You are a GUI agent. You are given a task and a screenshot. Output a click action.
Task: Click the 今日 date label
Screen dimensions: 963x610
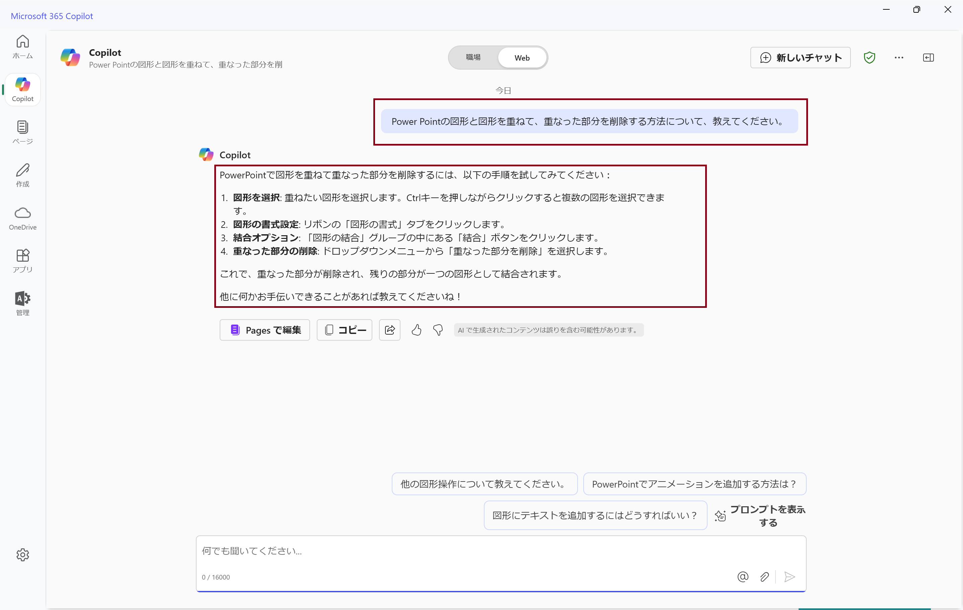(x=504, y=90)
